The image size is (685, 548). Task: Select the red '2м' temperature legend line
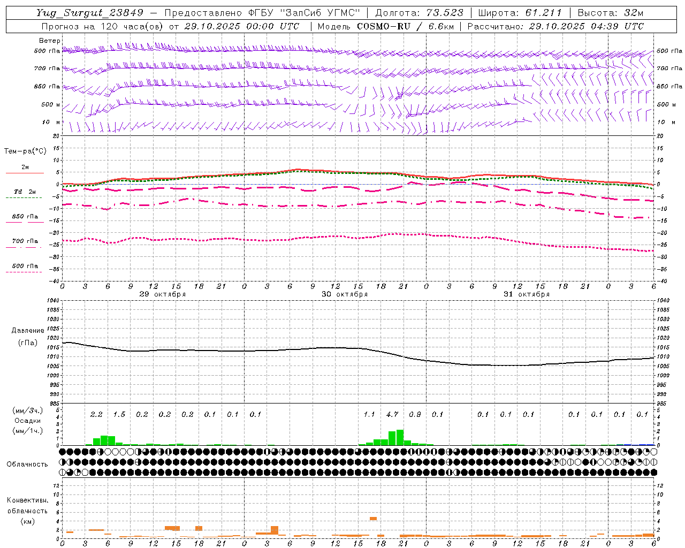[25, 173]
